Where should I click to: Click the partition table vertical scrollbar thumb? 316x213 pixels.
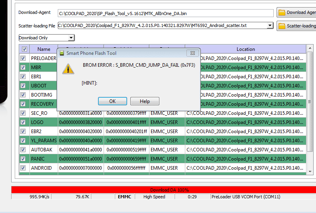[310, 102]
